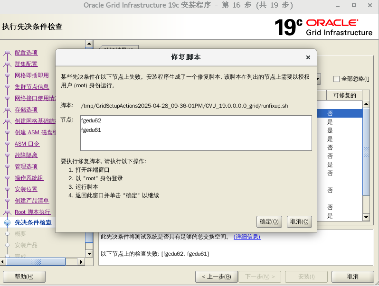The width and height of the screenshot is (379, 286).
Task: Click the runfixup.sh script path text
Action: (x=184, y=106)
